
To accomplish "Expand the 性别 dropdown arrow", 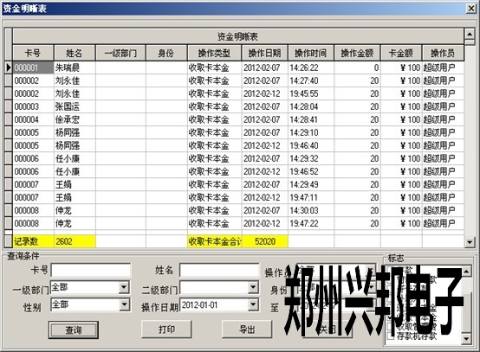I will pos(124,304).
